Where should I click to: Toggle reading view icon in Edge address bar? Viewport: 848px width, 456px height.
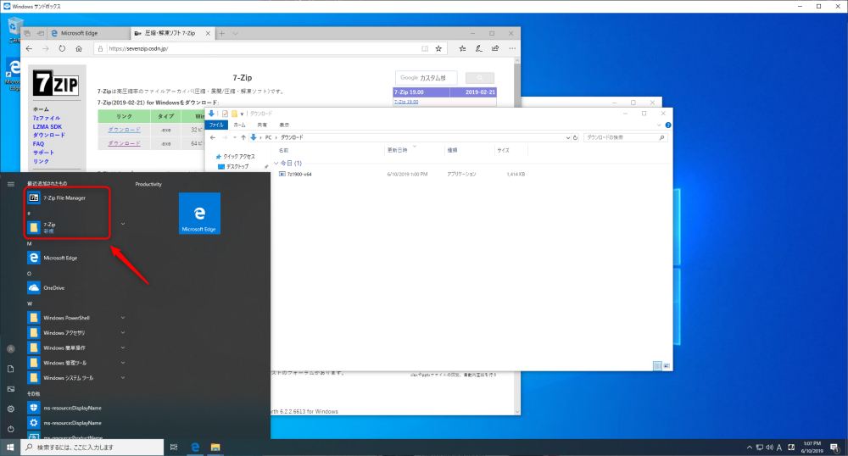point(425,48)
